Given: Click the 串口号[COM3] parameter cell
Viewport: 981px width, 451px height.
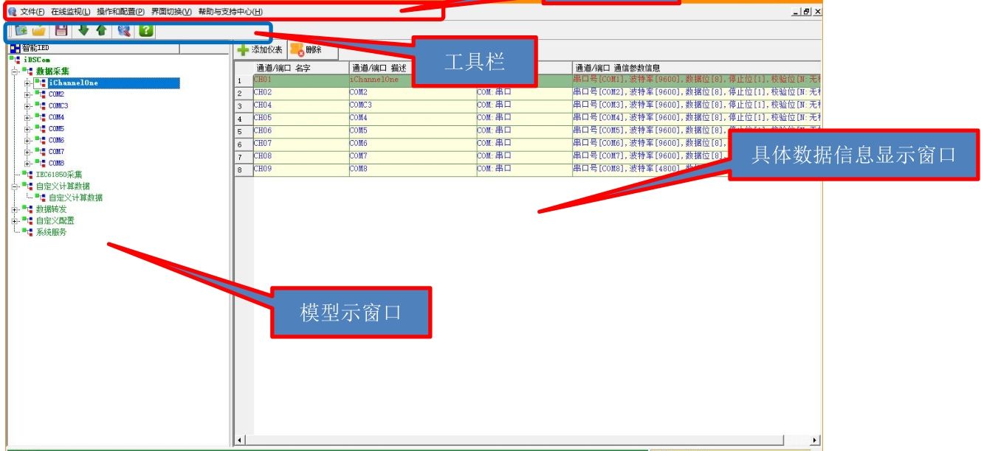Looking at the screenshot, I should point(696,105).
